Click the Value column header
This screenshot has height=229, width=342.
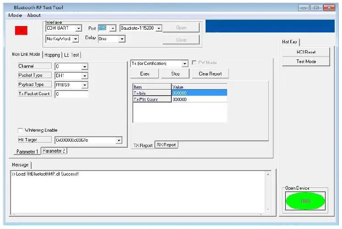(x=199, y=87)
